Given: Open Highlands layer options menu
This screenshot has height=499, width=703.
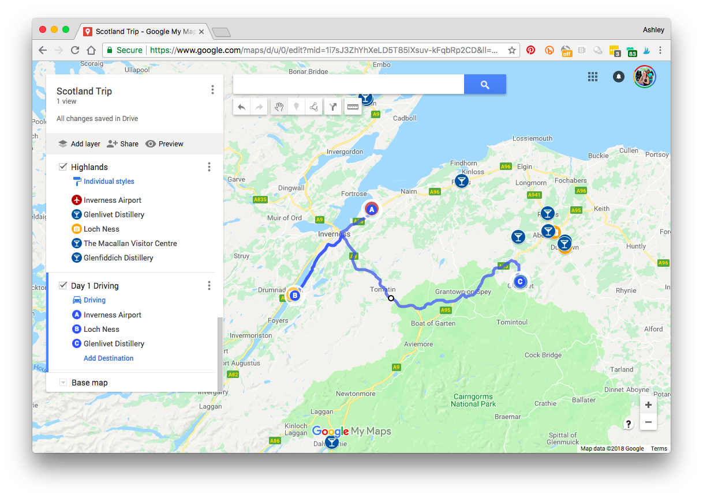Looking at the screenshot, I should click(x=209, y=167).
